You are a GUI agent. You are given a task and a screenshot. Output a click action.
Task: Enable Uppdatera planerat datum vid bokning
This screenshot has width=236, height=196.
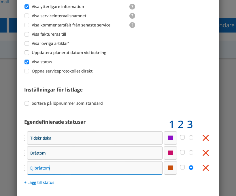pos(27,53)
